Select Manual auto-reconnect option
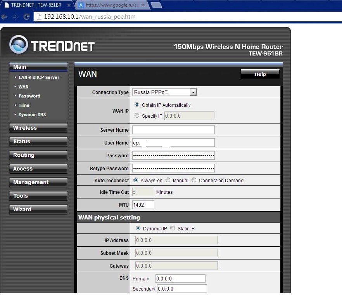 168,180
